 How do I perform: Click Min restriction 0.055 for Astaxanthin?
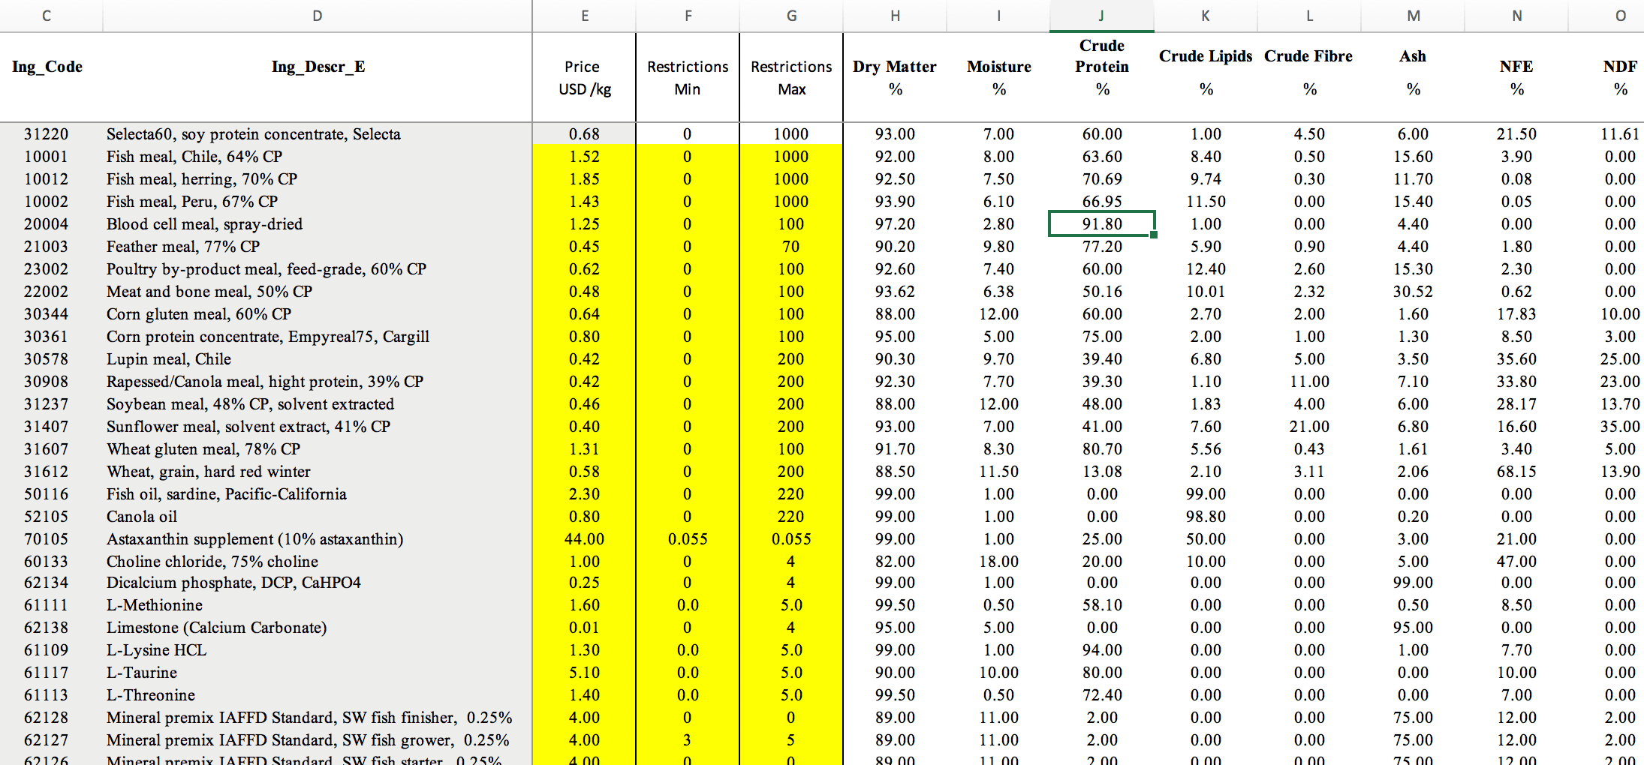pyautogui.click(x=688, y=538)
